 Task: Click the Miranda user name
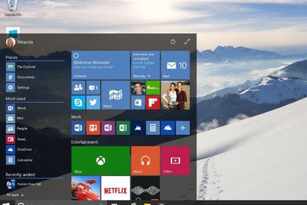click(25, 42)
